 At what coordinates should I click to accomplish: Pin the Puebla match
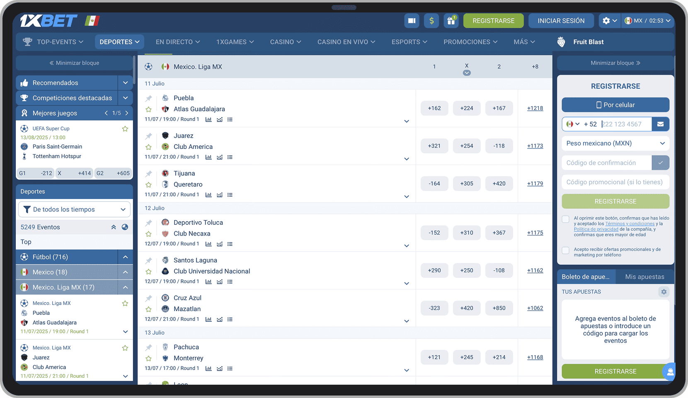[148, 98]
